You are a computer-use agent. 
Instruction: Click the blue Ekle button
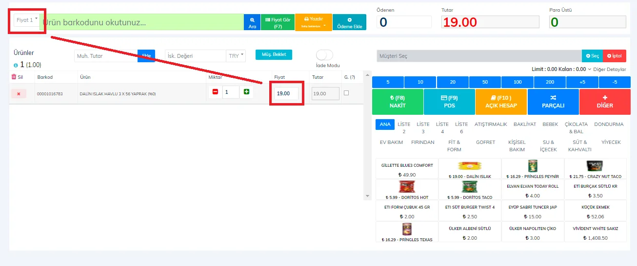pos(146,55)
